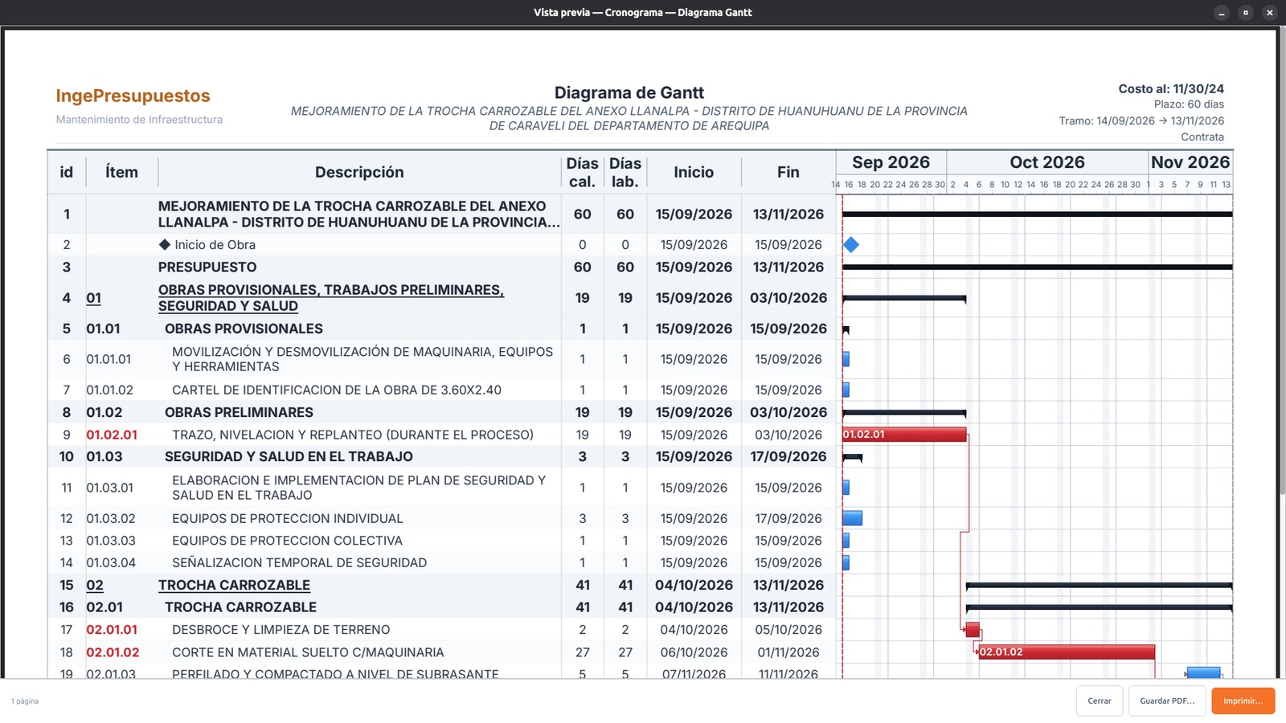Viewport: 1286px width, 723px height.
Task: Click the small red bar for DESBROCE Y LIMPIEZA
Action: tap(973, 630)
